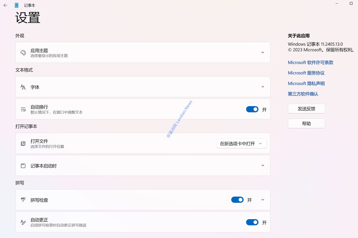Open the 在新选项卡中打开 dropdown
This screenshot has width=358, height=238.
241,143
